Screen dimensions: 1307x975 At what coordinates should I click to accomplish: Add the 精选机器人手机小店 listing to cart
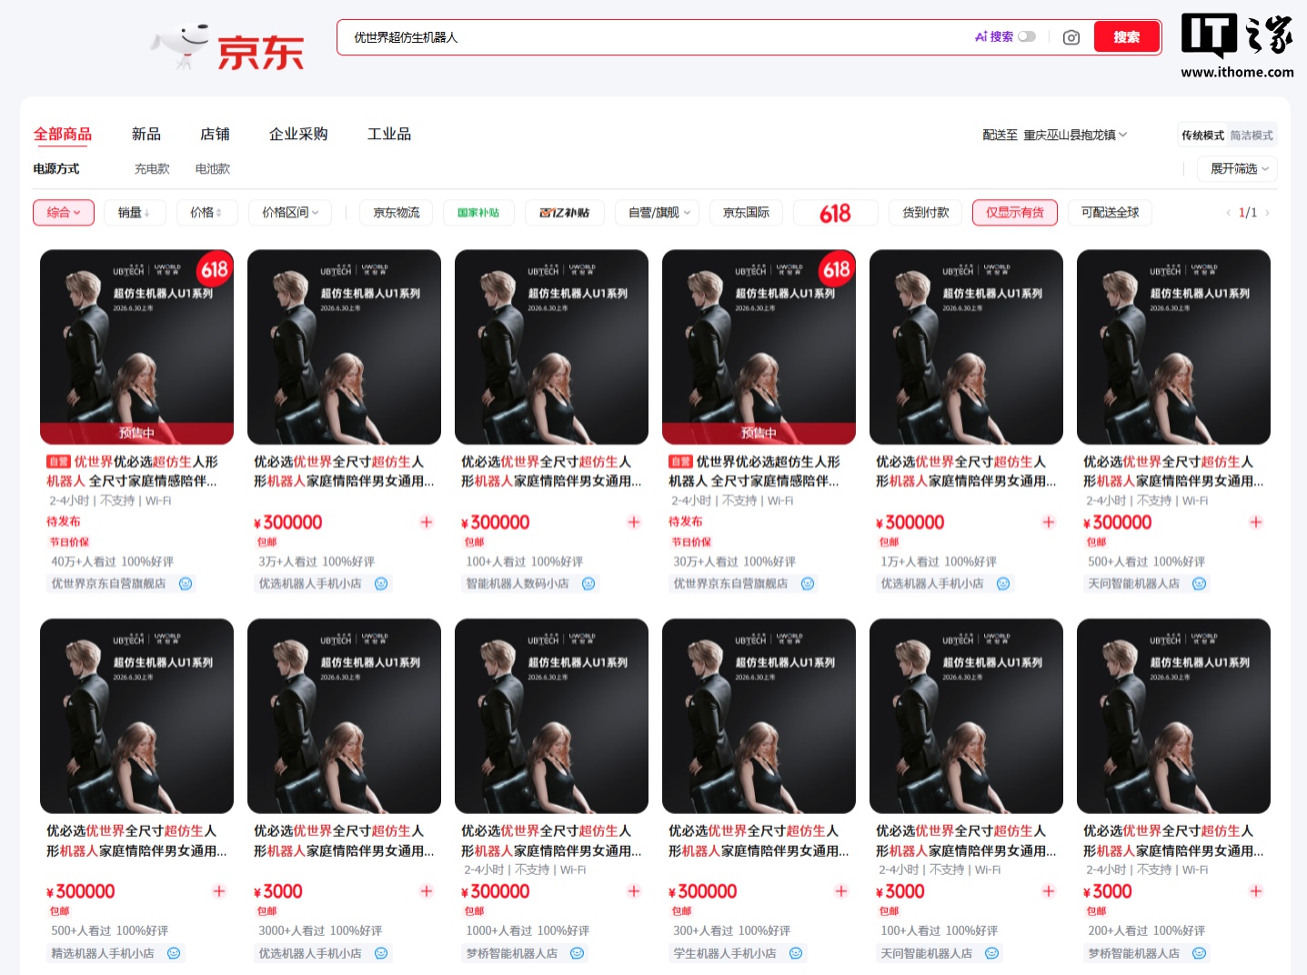(x=219, y=891)
